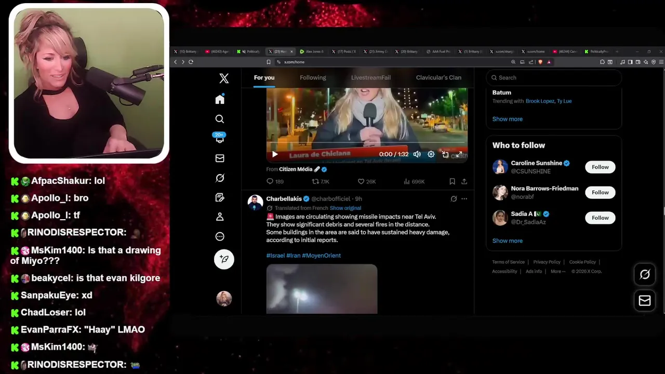This screenshot has width=665, height=374.
Task: Like the post with 26K likes
Action: pyautogui.click(x=366, y=181)
